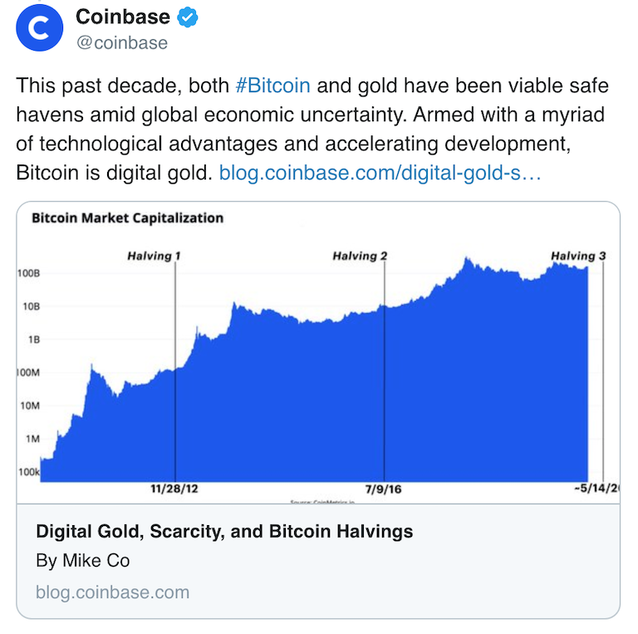Click the 7/9/16 date label
The image size is (638, 634).
coord(383,489)
